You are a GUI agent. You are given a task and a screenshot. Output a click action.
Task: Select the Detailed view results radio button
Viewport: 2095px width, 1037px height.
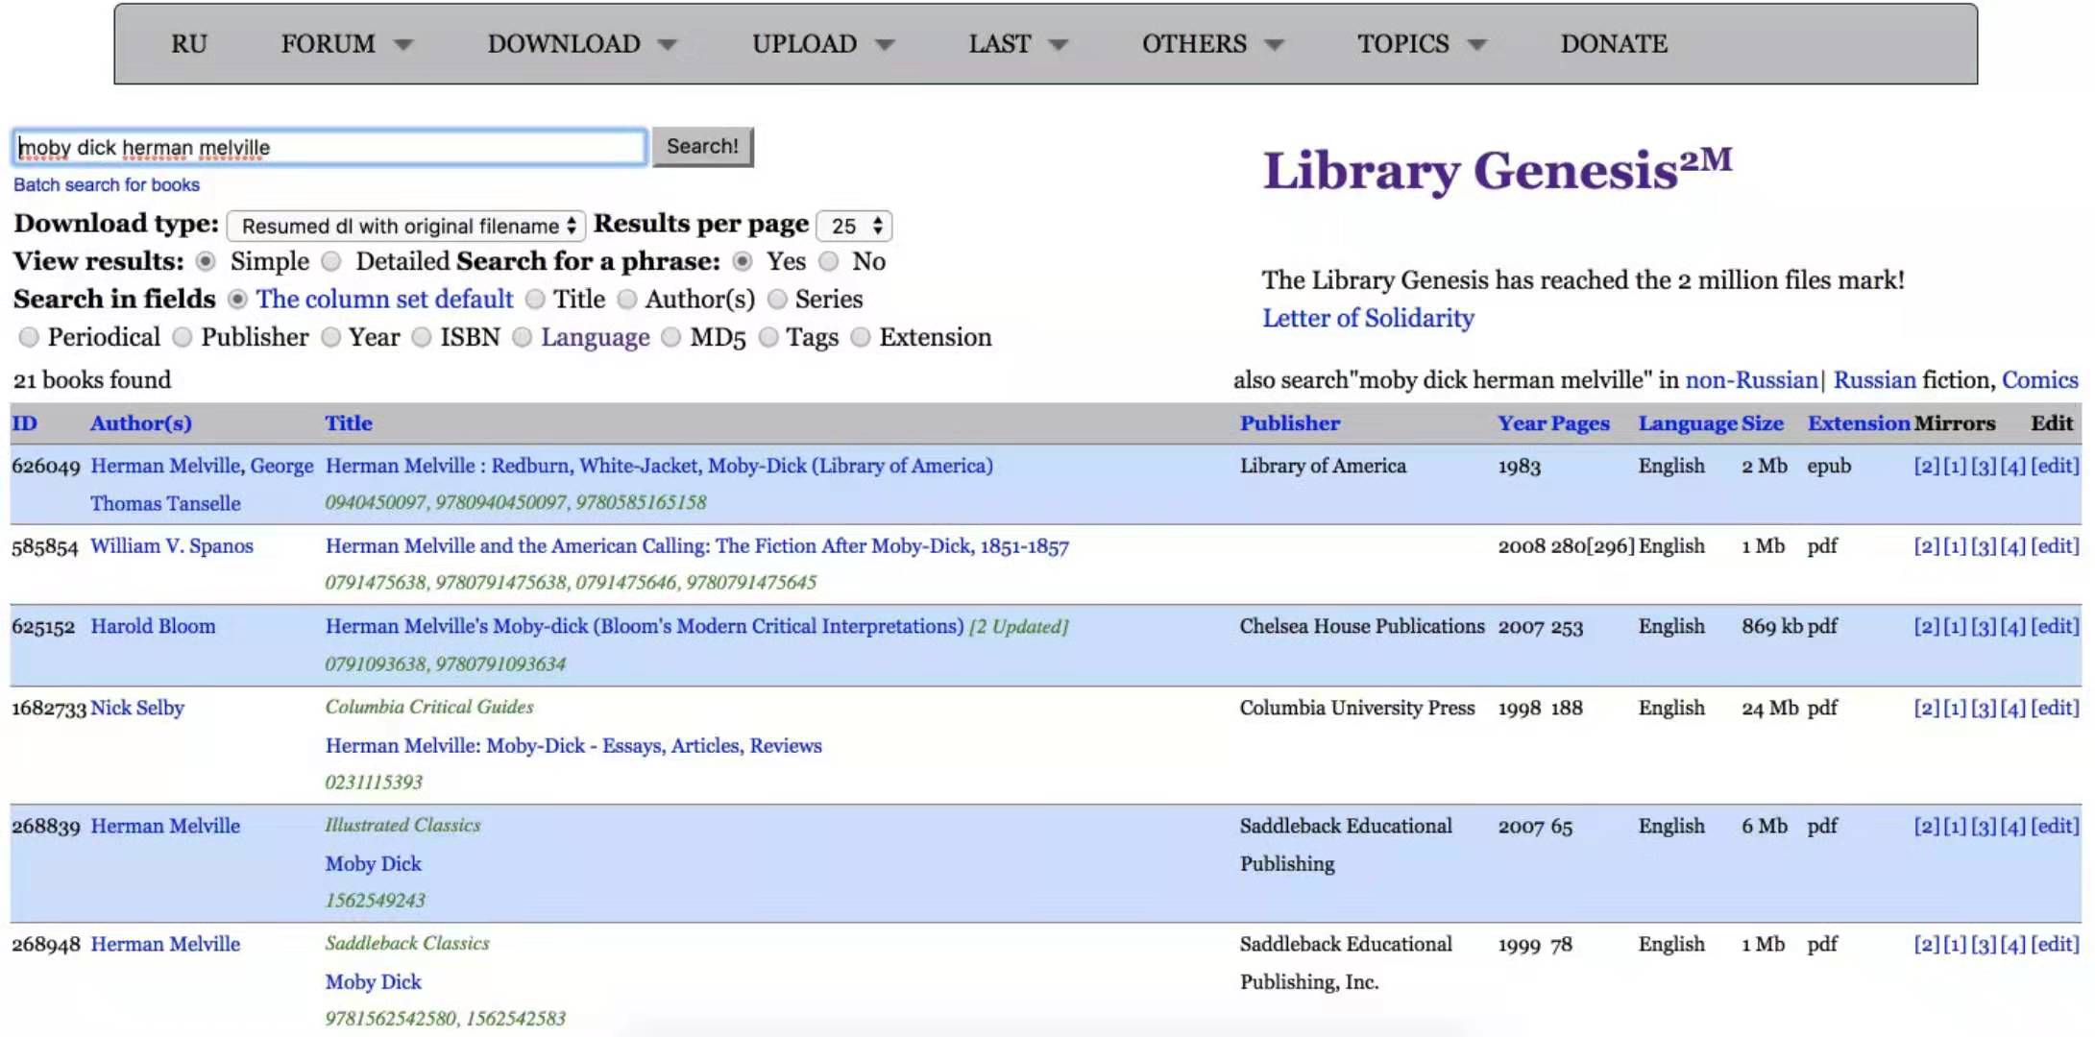pyautogui.click(x=331, y=261)
